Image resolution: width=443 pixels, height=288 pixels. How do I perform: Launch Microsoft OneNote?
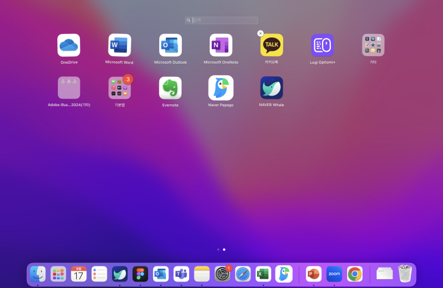click(221, 45)
